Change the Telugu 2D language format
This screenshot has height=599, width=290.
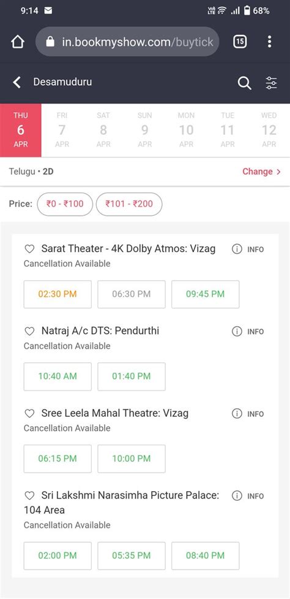[x=262, y=172]
